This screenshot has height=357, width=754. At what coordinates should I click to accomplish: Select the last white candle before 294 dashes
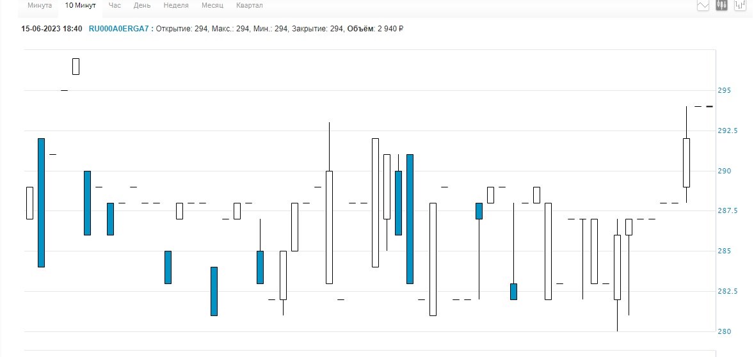pos(686,163)
